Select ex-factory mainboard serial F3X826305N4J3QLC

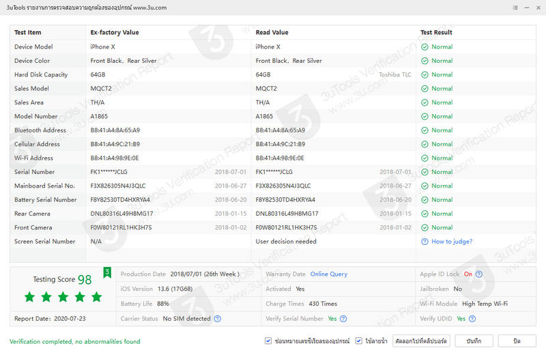pos(118,186)
